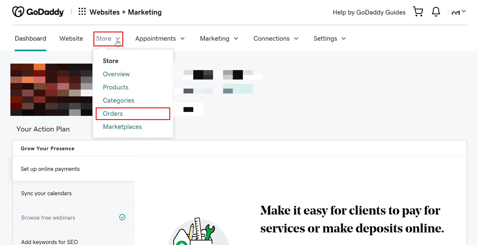Expand the Marketing menu
This screenshot has width=477, height=245.
tap(219, 39)
